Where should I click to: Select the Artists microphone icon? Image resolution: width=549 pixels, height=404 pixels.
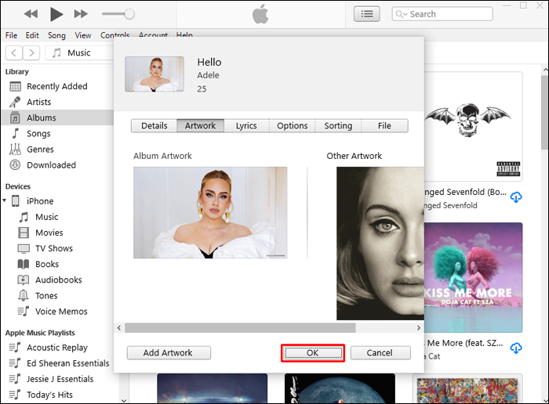(x=15, y=102)
